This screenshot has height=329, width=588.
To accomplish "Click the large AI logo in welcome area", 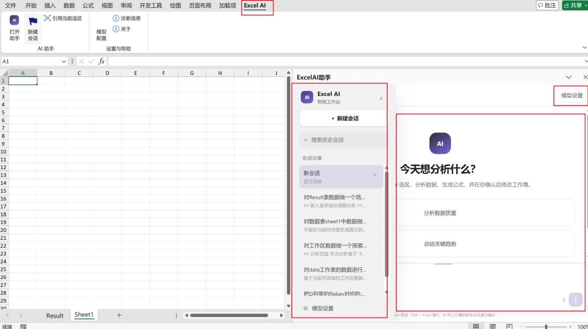I will pyautogui.click(x=440, y=143).
